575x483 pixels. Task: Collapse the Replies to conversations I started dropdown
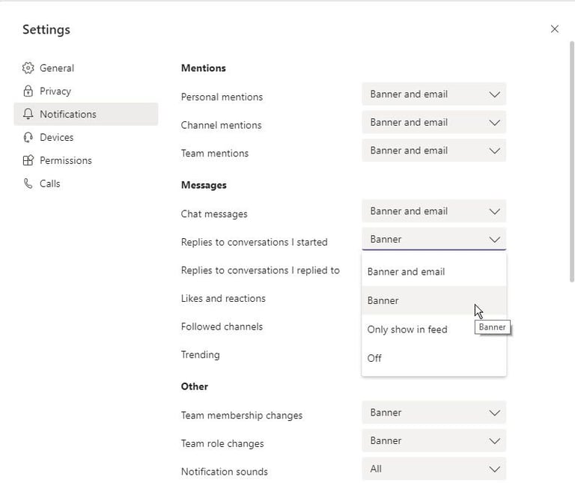pos(433,240)
